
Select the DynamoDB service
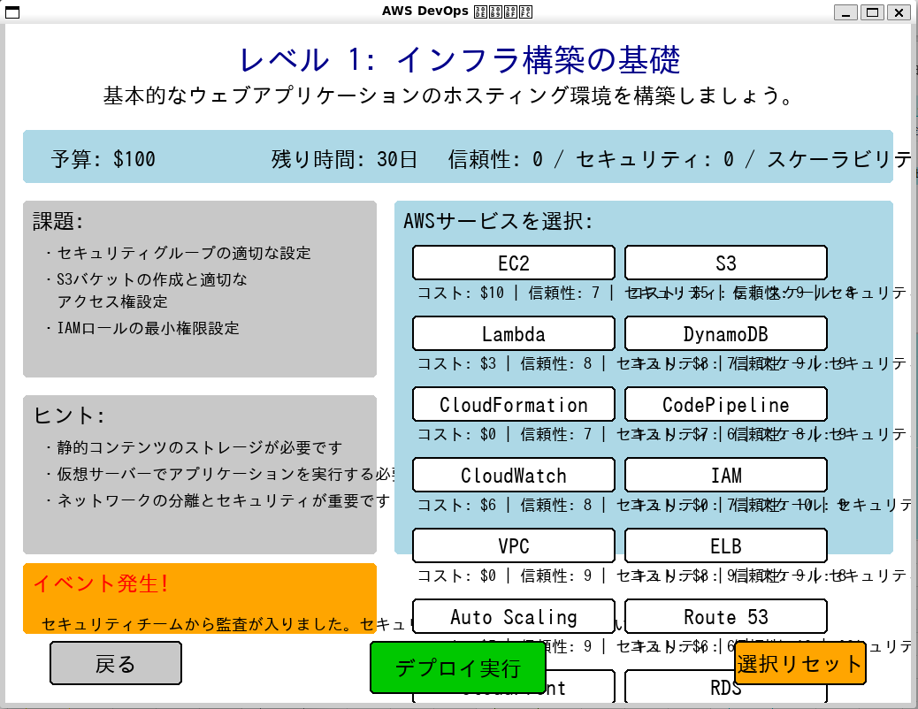[x=725, y=333]
